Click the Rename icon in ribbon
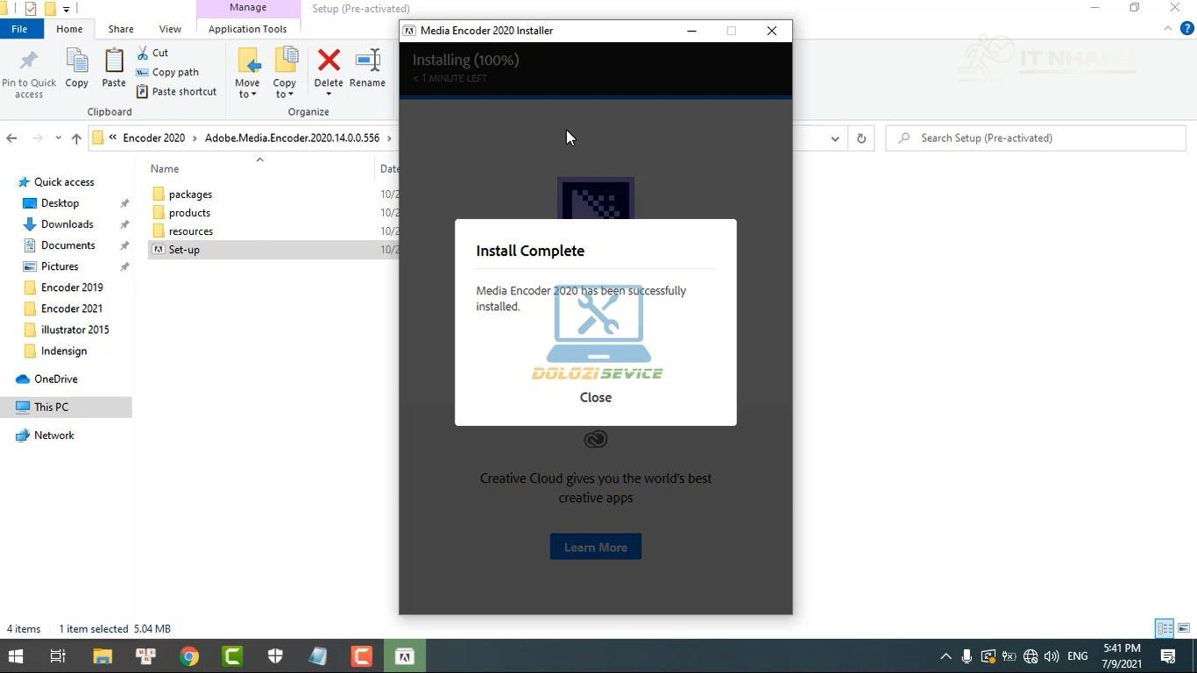This screenshot has width=1197, height=673. coord(367,70)
